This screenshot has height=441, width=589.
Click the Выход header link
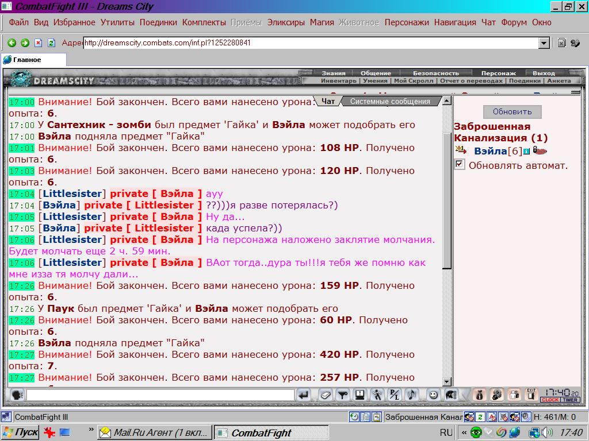tap(544, 73)
